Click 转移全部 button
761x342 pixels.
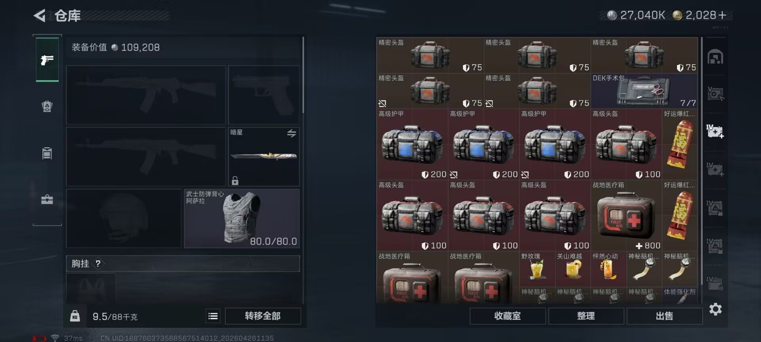pos(263,316)
